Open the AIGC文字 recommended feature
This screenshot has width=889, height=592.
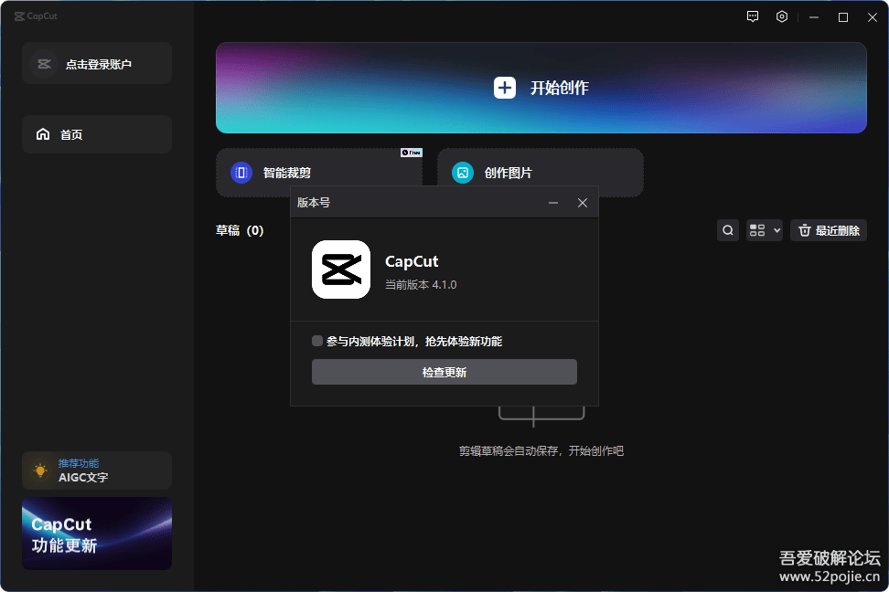[83, 478]
